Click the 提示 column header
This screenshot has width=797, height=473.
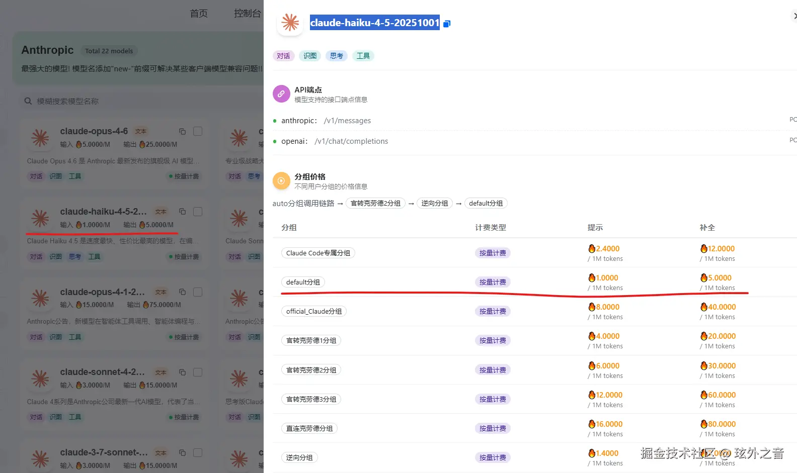pyautogui.click(x=595, y=228)
